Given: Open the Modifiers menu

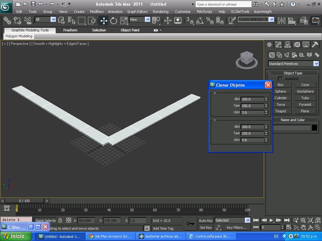Looking at the screenshot, I should tap(97, 12).
